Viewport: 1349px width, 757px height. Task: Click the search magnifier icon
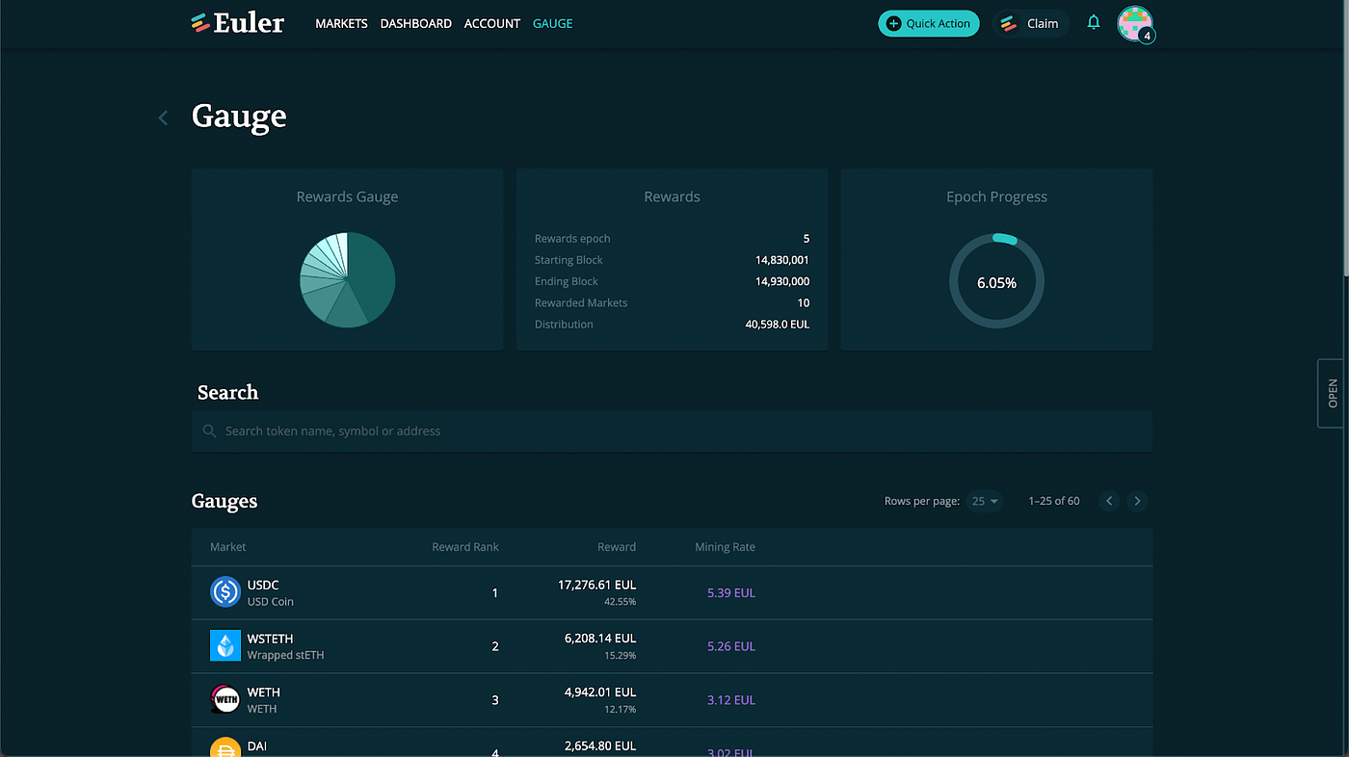click(x=209, y=431)
